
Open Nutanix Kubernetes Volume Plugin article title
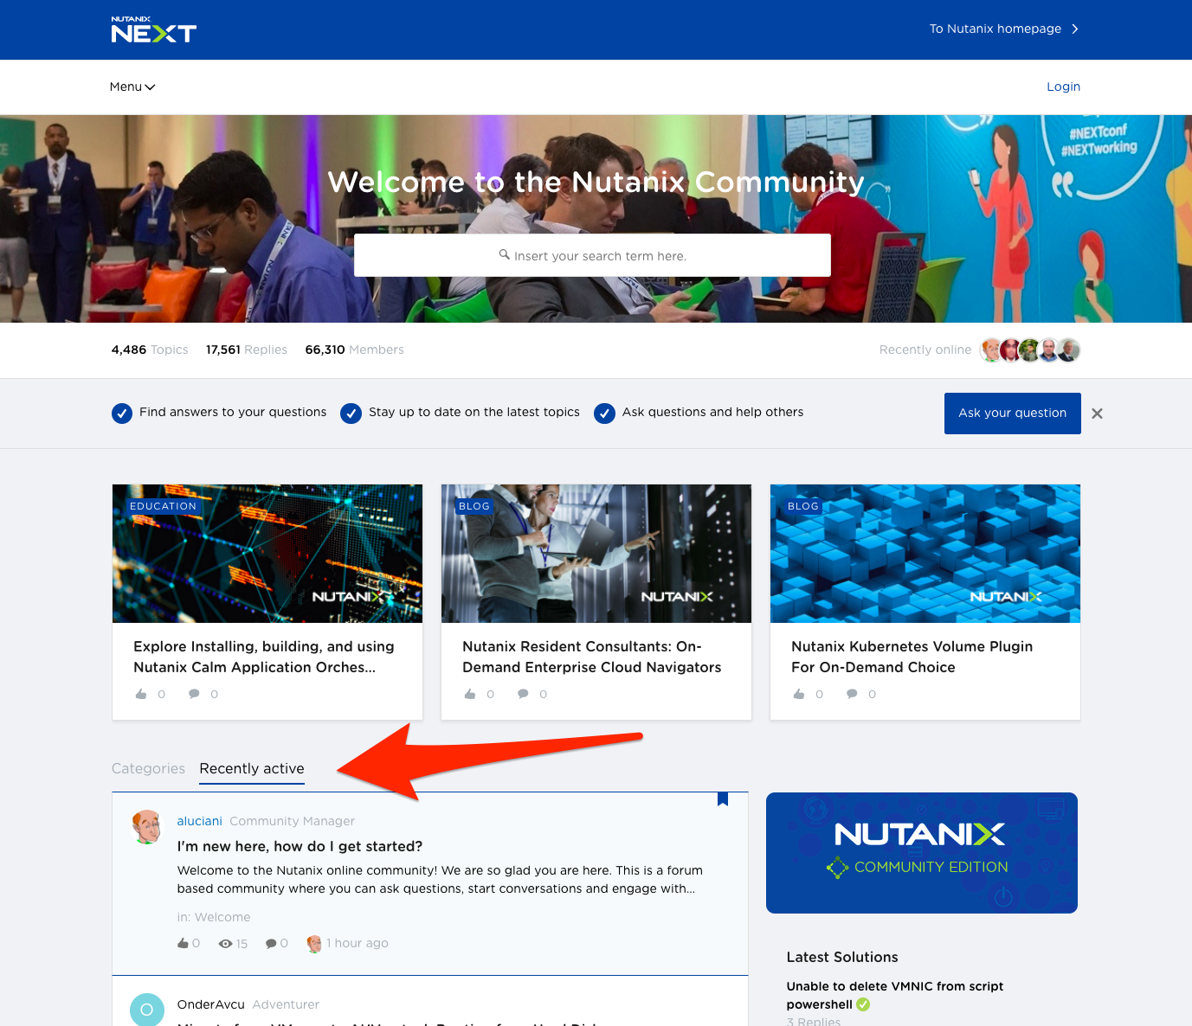(912, 657)
